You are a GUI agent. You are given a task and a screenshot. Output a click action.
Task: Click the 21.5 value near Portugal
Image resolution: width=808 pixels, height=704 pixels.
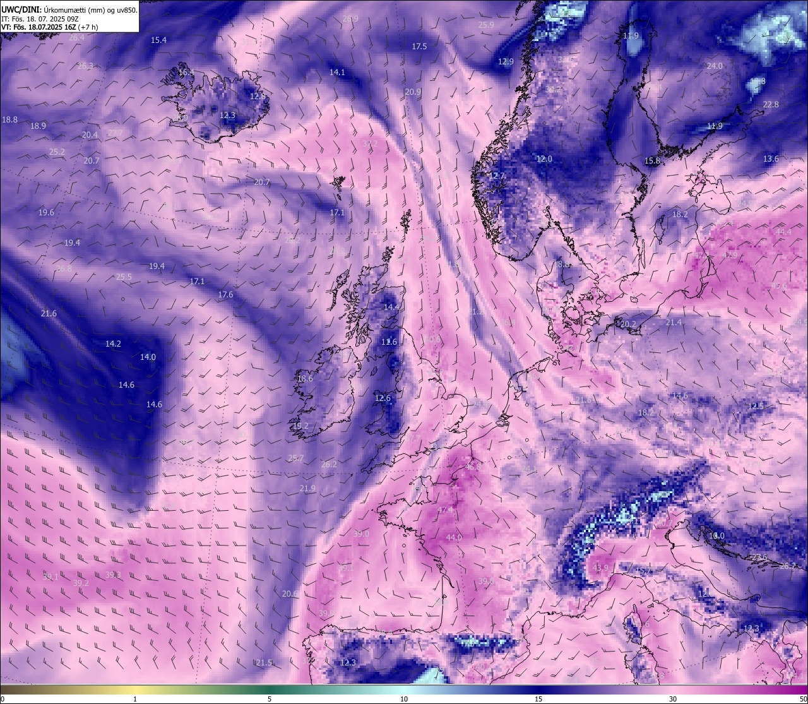pos(264,662)
